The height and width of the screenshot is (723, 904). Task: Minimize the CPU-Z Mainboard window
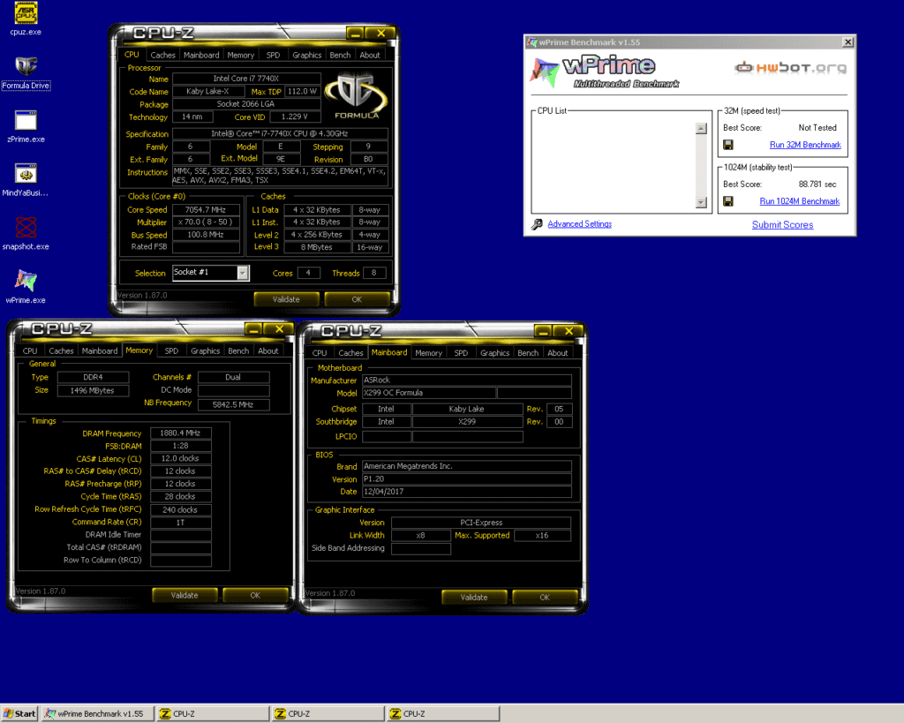click(x=543, y=331)
